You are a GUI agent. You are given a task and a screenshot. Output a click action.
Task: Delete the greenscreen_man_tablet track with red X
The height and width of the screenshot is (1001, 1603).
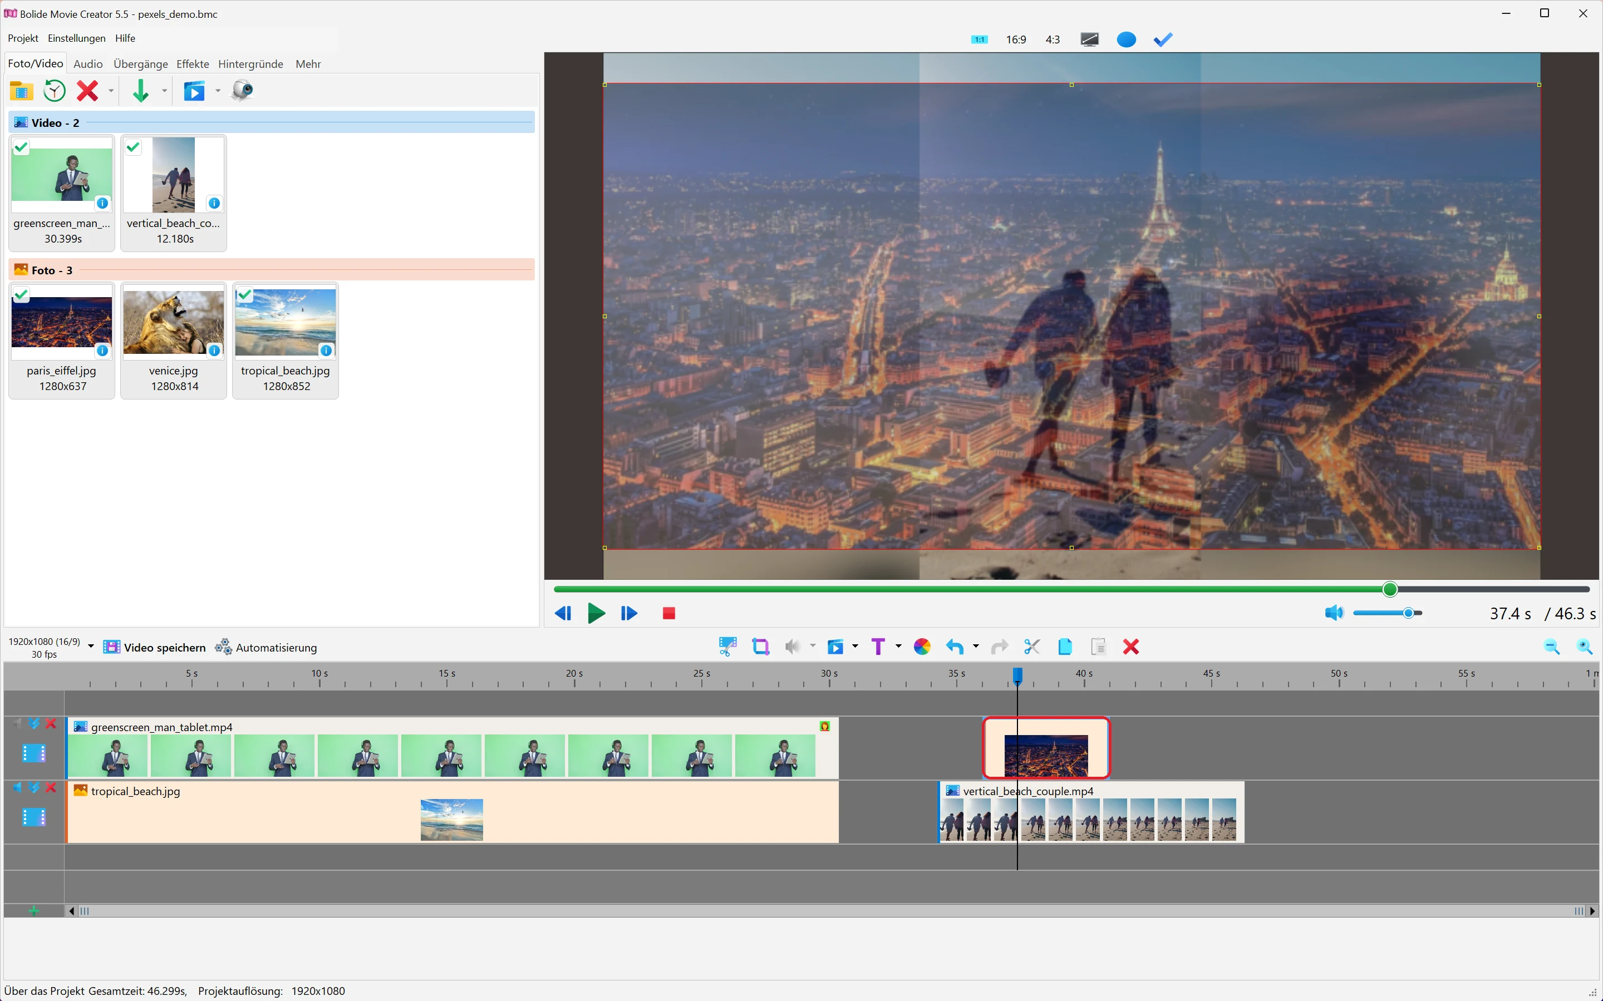pyautogui.click(x=50, y=723)
